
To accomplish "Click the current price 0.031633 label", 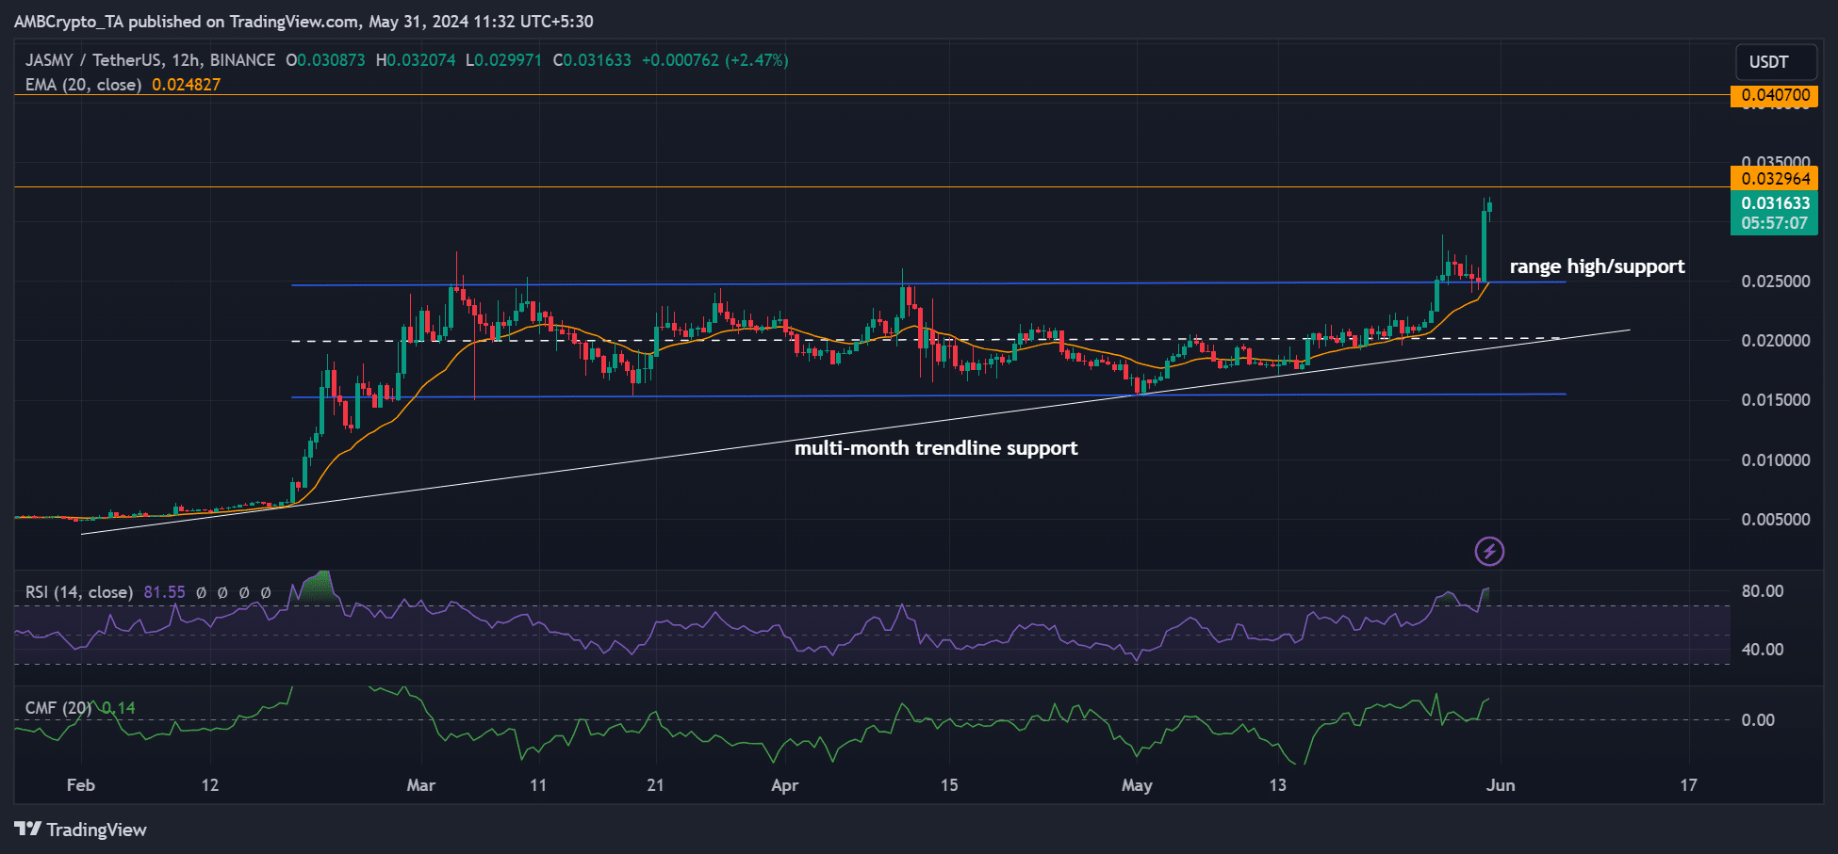I will (x=1774, y=202).
